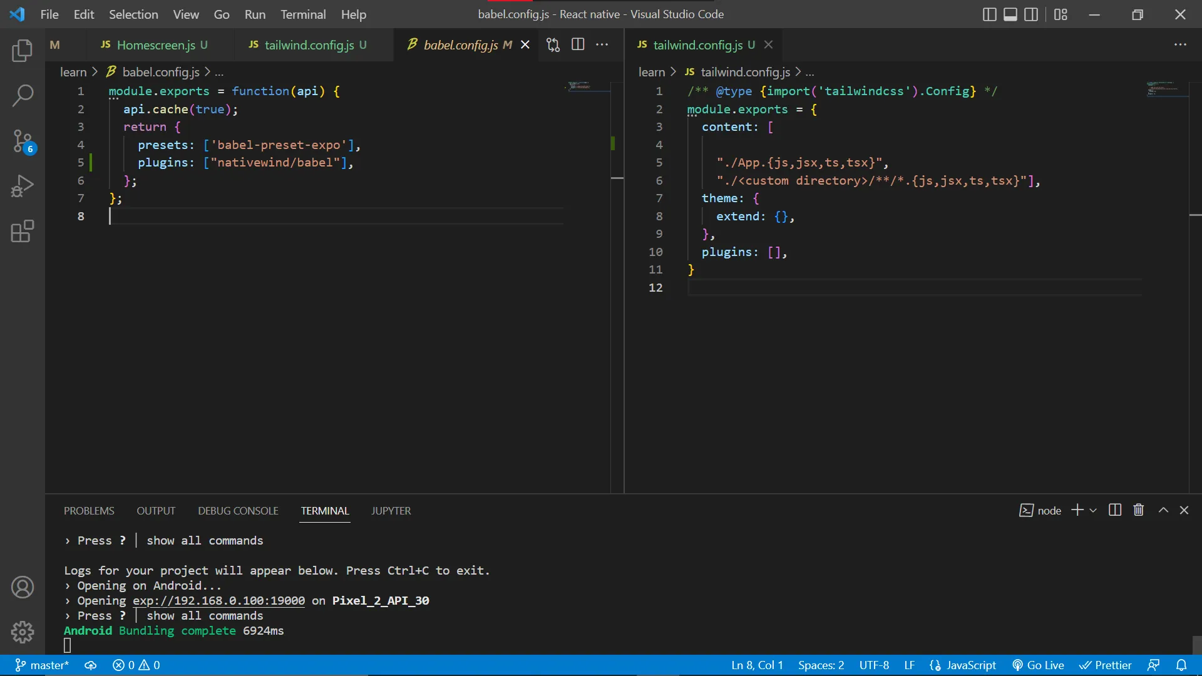1202x676 pixels.
Task: Open the Extensions view
Action: point(23,231)
